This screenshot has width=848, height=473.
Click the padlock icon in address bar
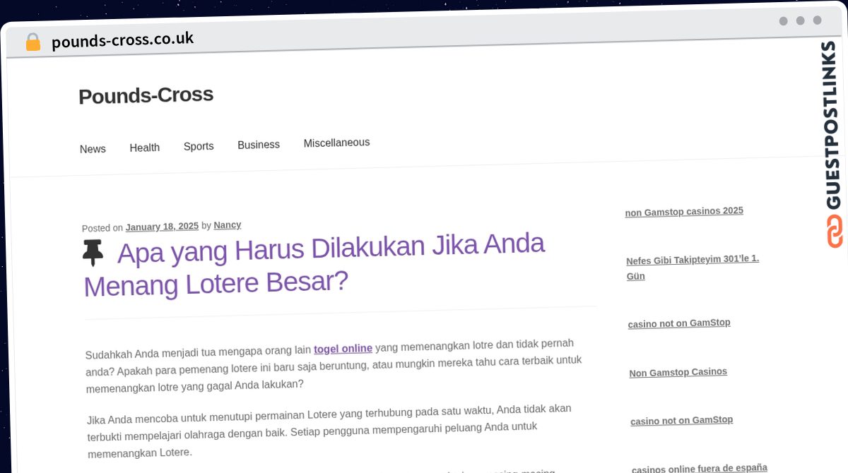point(33,42)
